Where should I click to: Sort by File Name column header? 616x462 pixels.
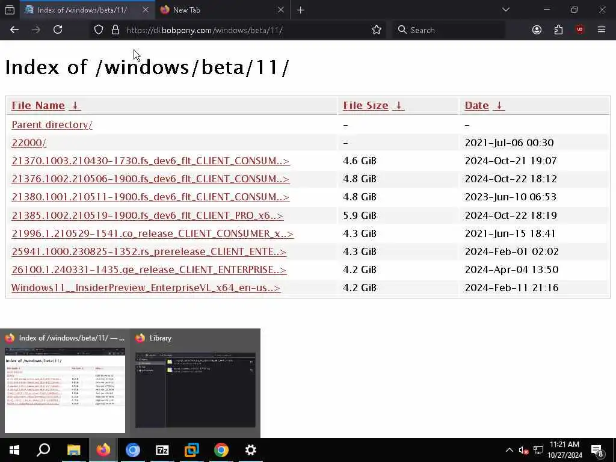(38, 105)
